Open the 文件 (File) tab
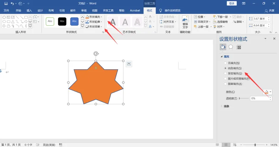The image size is (279, 147). pos(6,10)
